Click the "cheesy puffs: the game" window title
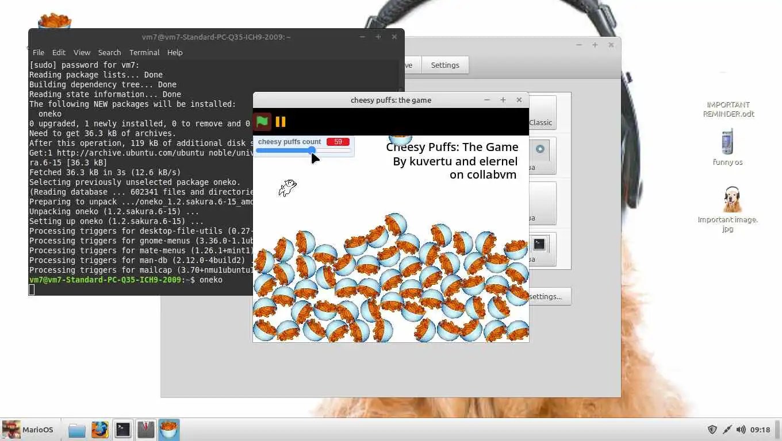This screenshot has width=782, height=441. pos(391,100)
